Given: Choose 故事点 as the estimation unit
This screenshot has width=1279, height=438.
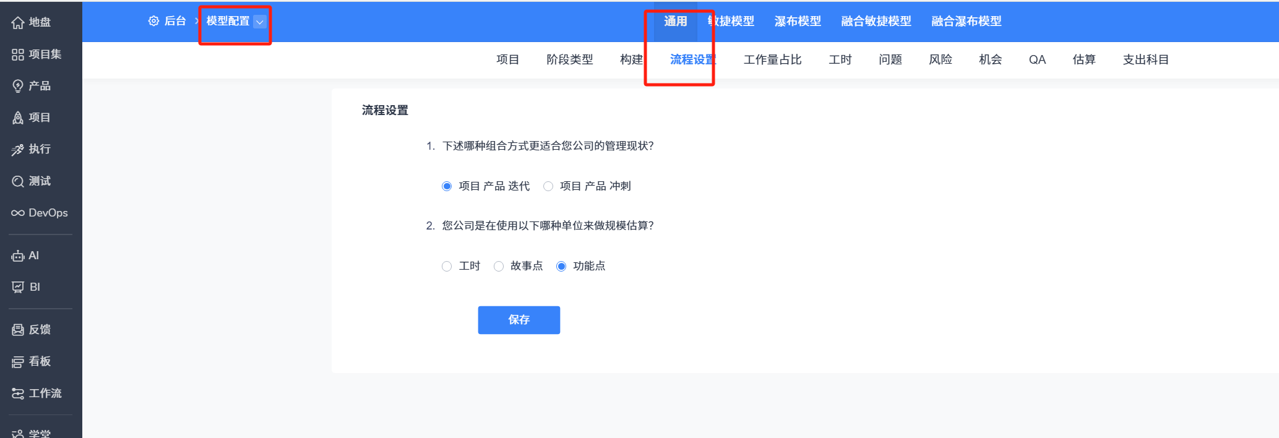Looking at the screenshot, I should (499, 266).
